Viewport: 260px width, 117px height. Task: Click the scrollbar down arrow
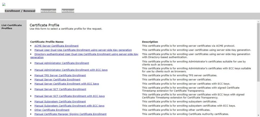[x=258, y=115]
